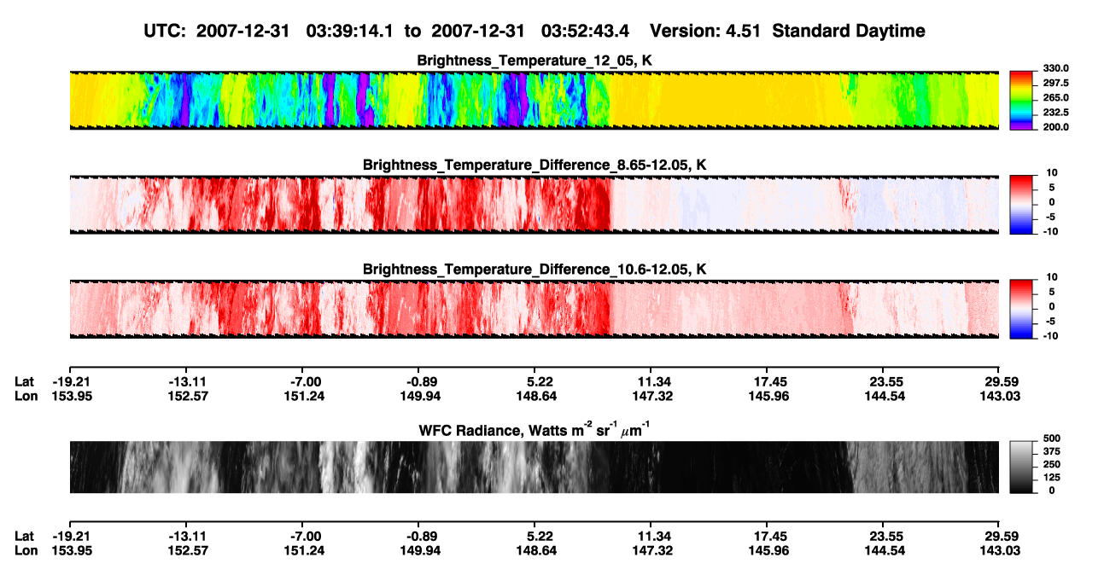Click the 'Standard Daytime' text
The height and width of the screenshot is (569, 1110).
pyautogui.click(x=847, y=32)
